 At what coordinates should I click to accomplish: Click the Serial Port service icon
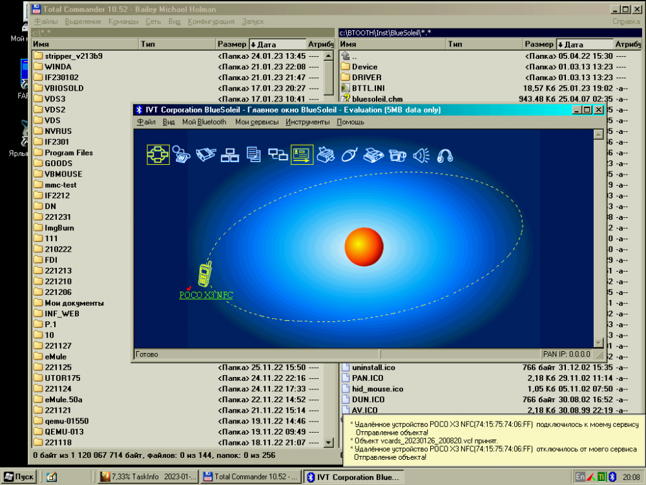[205, 155]
